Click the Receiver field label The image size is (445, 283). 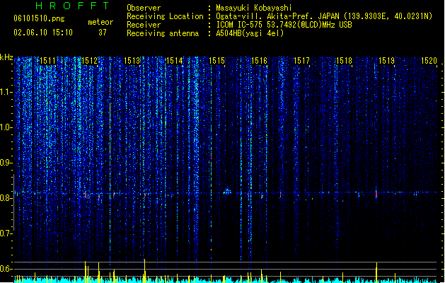(144, 25)
